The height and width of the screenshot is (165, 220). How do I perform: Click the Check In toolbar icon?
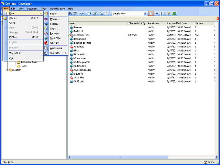tap(89, 14)
